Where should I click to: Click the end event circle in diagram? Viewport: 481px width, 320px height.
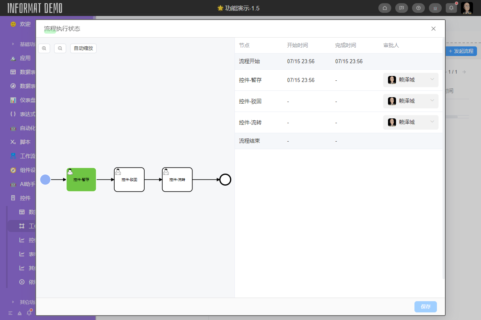pyautogui.click(x=225, y=180)
